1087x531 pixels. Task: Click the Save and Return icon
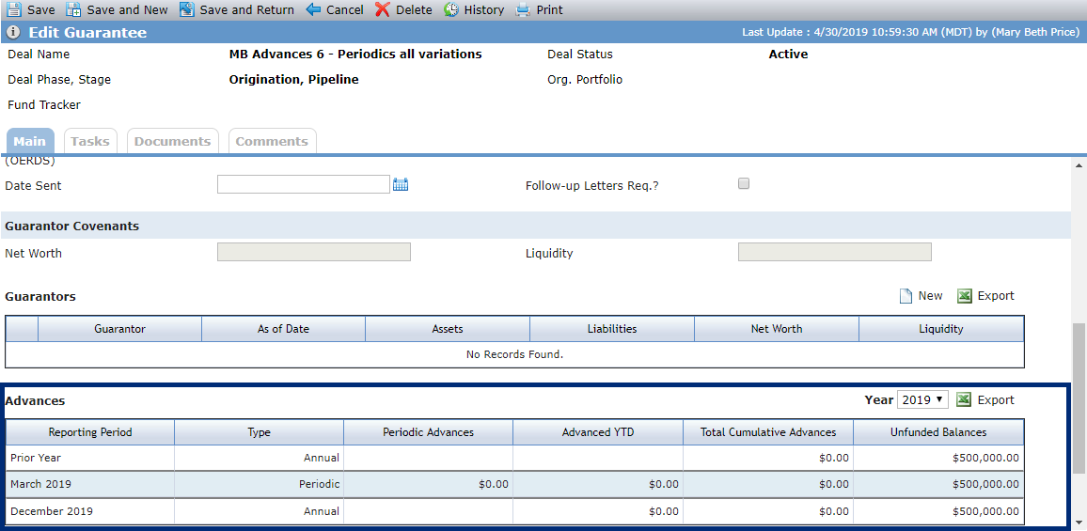click(x=186, y=9)
